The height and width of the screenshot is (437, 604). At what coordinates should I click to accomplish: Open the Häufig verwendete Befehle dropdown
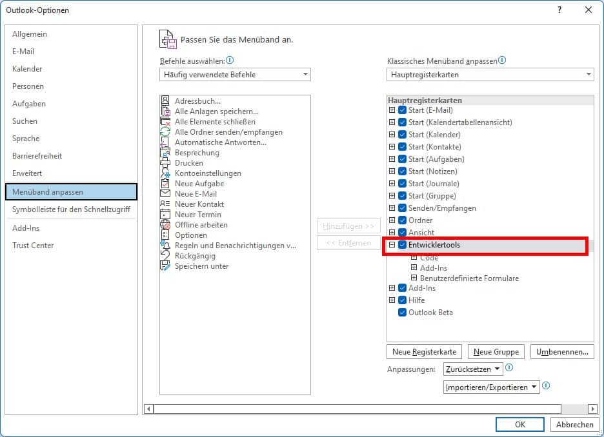235,75
